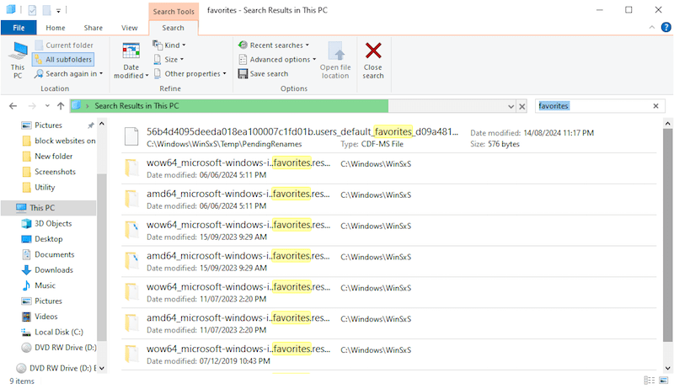Image resolution: width=674 pixels, height=389 pixels.
Task: Collapse the ribbon with the chevron
Action: pyautogui.click(x=651, y=28)
